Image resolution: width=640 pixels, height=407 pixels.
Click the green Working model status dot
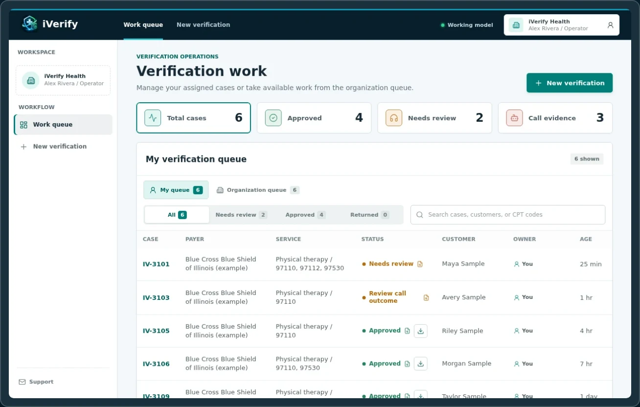[x=443, y=25]
